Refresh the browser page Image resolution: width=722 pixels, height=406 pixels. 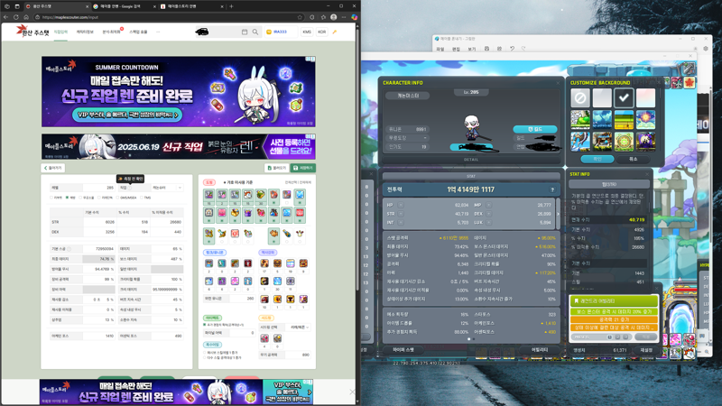pos(15,17)
